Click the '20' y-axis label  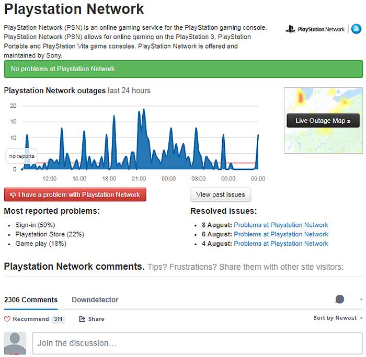(x=13, y=106)
